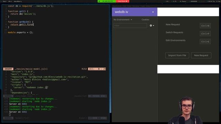221x124 pixels.
Task: Open the Tools menu in Insomnia
Action: tap(143, 6)
